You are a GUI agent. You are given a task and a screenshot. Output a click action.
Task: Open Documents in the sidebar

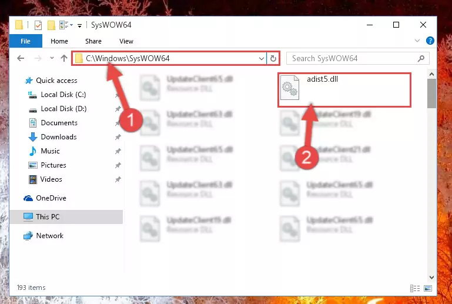(x=59, y=123)
